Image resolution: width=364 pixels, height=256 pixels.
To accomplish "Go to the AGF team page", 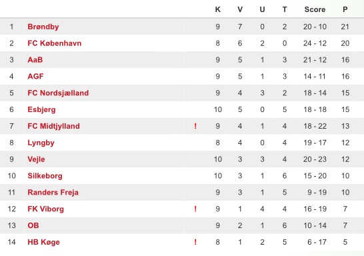I will (x=35, y=77).
